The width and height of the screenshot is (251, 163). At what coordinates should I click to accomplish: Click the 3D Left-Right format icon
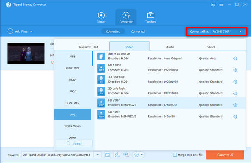click(101, 92)
